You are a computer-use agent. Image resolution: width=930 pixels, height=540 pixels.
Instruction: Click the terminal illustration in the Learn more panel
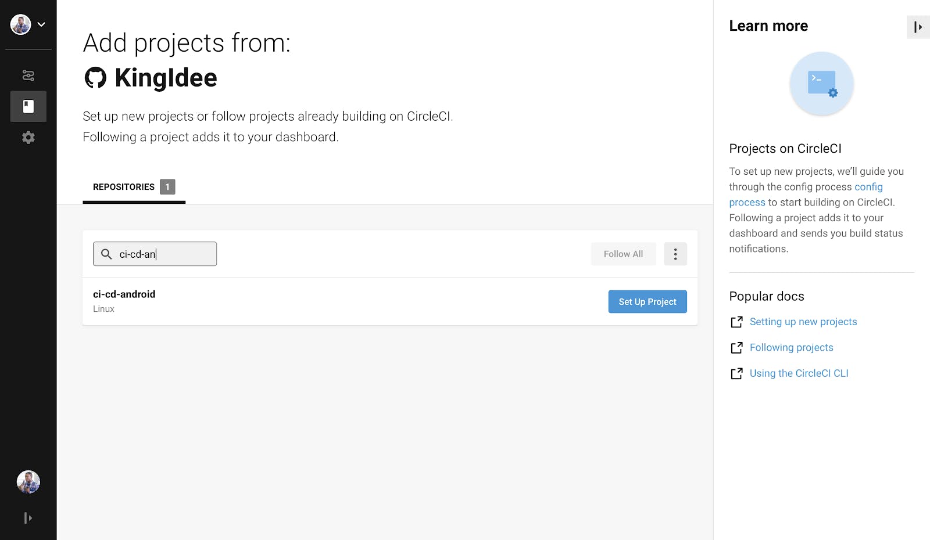click(x=821, y=84)
